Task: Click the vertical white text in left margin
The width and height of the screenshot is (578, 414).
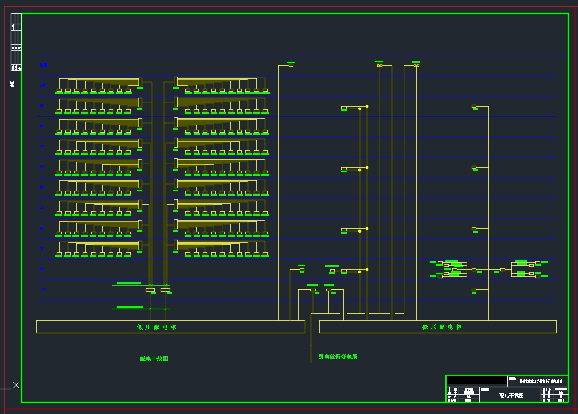Action: (12, 84)
